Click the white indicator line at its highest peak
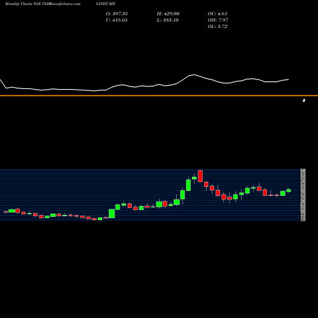Viewport: 318px width, 318px height. coord(194,74)
